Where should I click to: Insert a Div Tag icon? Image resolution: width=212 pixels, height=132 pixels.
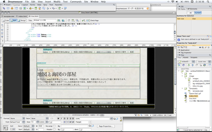click(21, 8)
